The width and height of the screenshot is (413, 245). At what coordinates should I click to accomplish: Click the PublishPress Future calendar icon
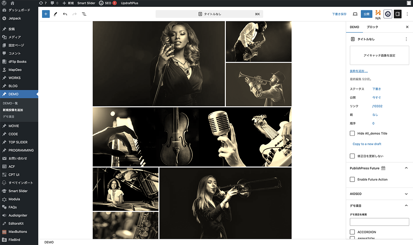click(383, 168)
